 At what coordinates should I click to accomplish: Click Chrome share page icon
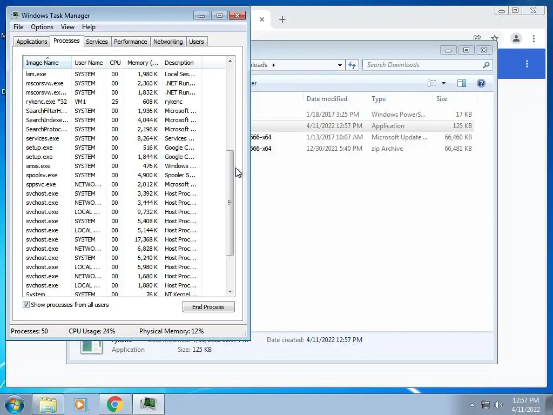pos(477,38)
